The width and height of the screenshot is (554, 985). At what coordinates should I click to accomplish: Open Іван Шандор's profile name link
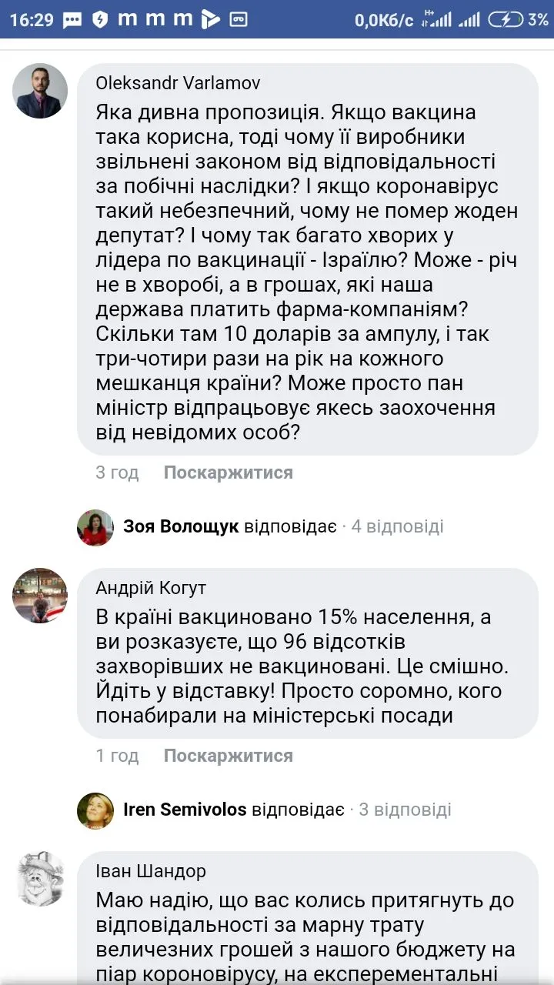pyautogui.click(x=151, y=872)
